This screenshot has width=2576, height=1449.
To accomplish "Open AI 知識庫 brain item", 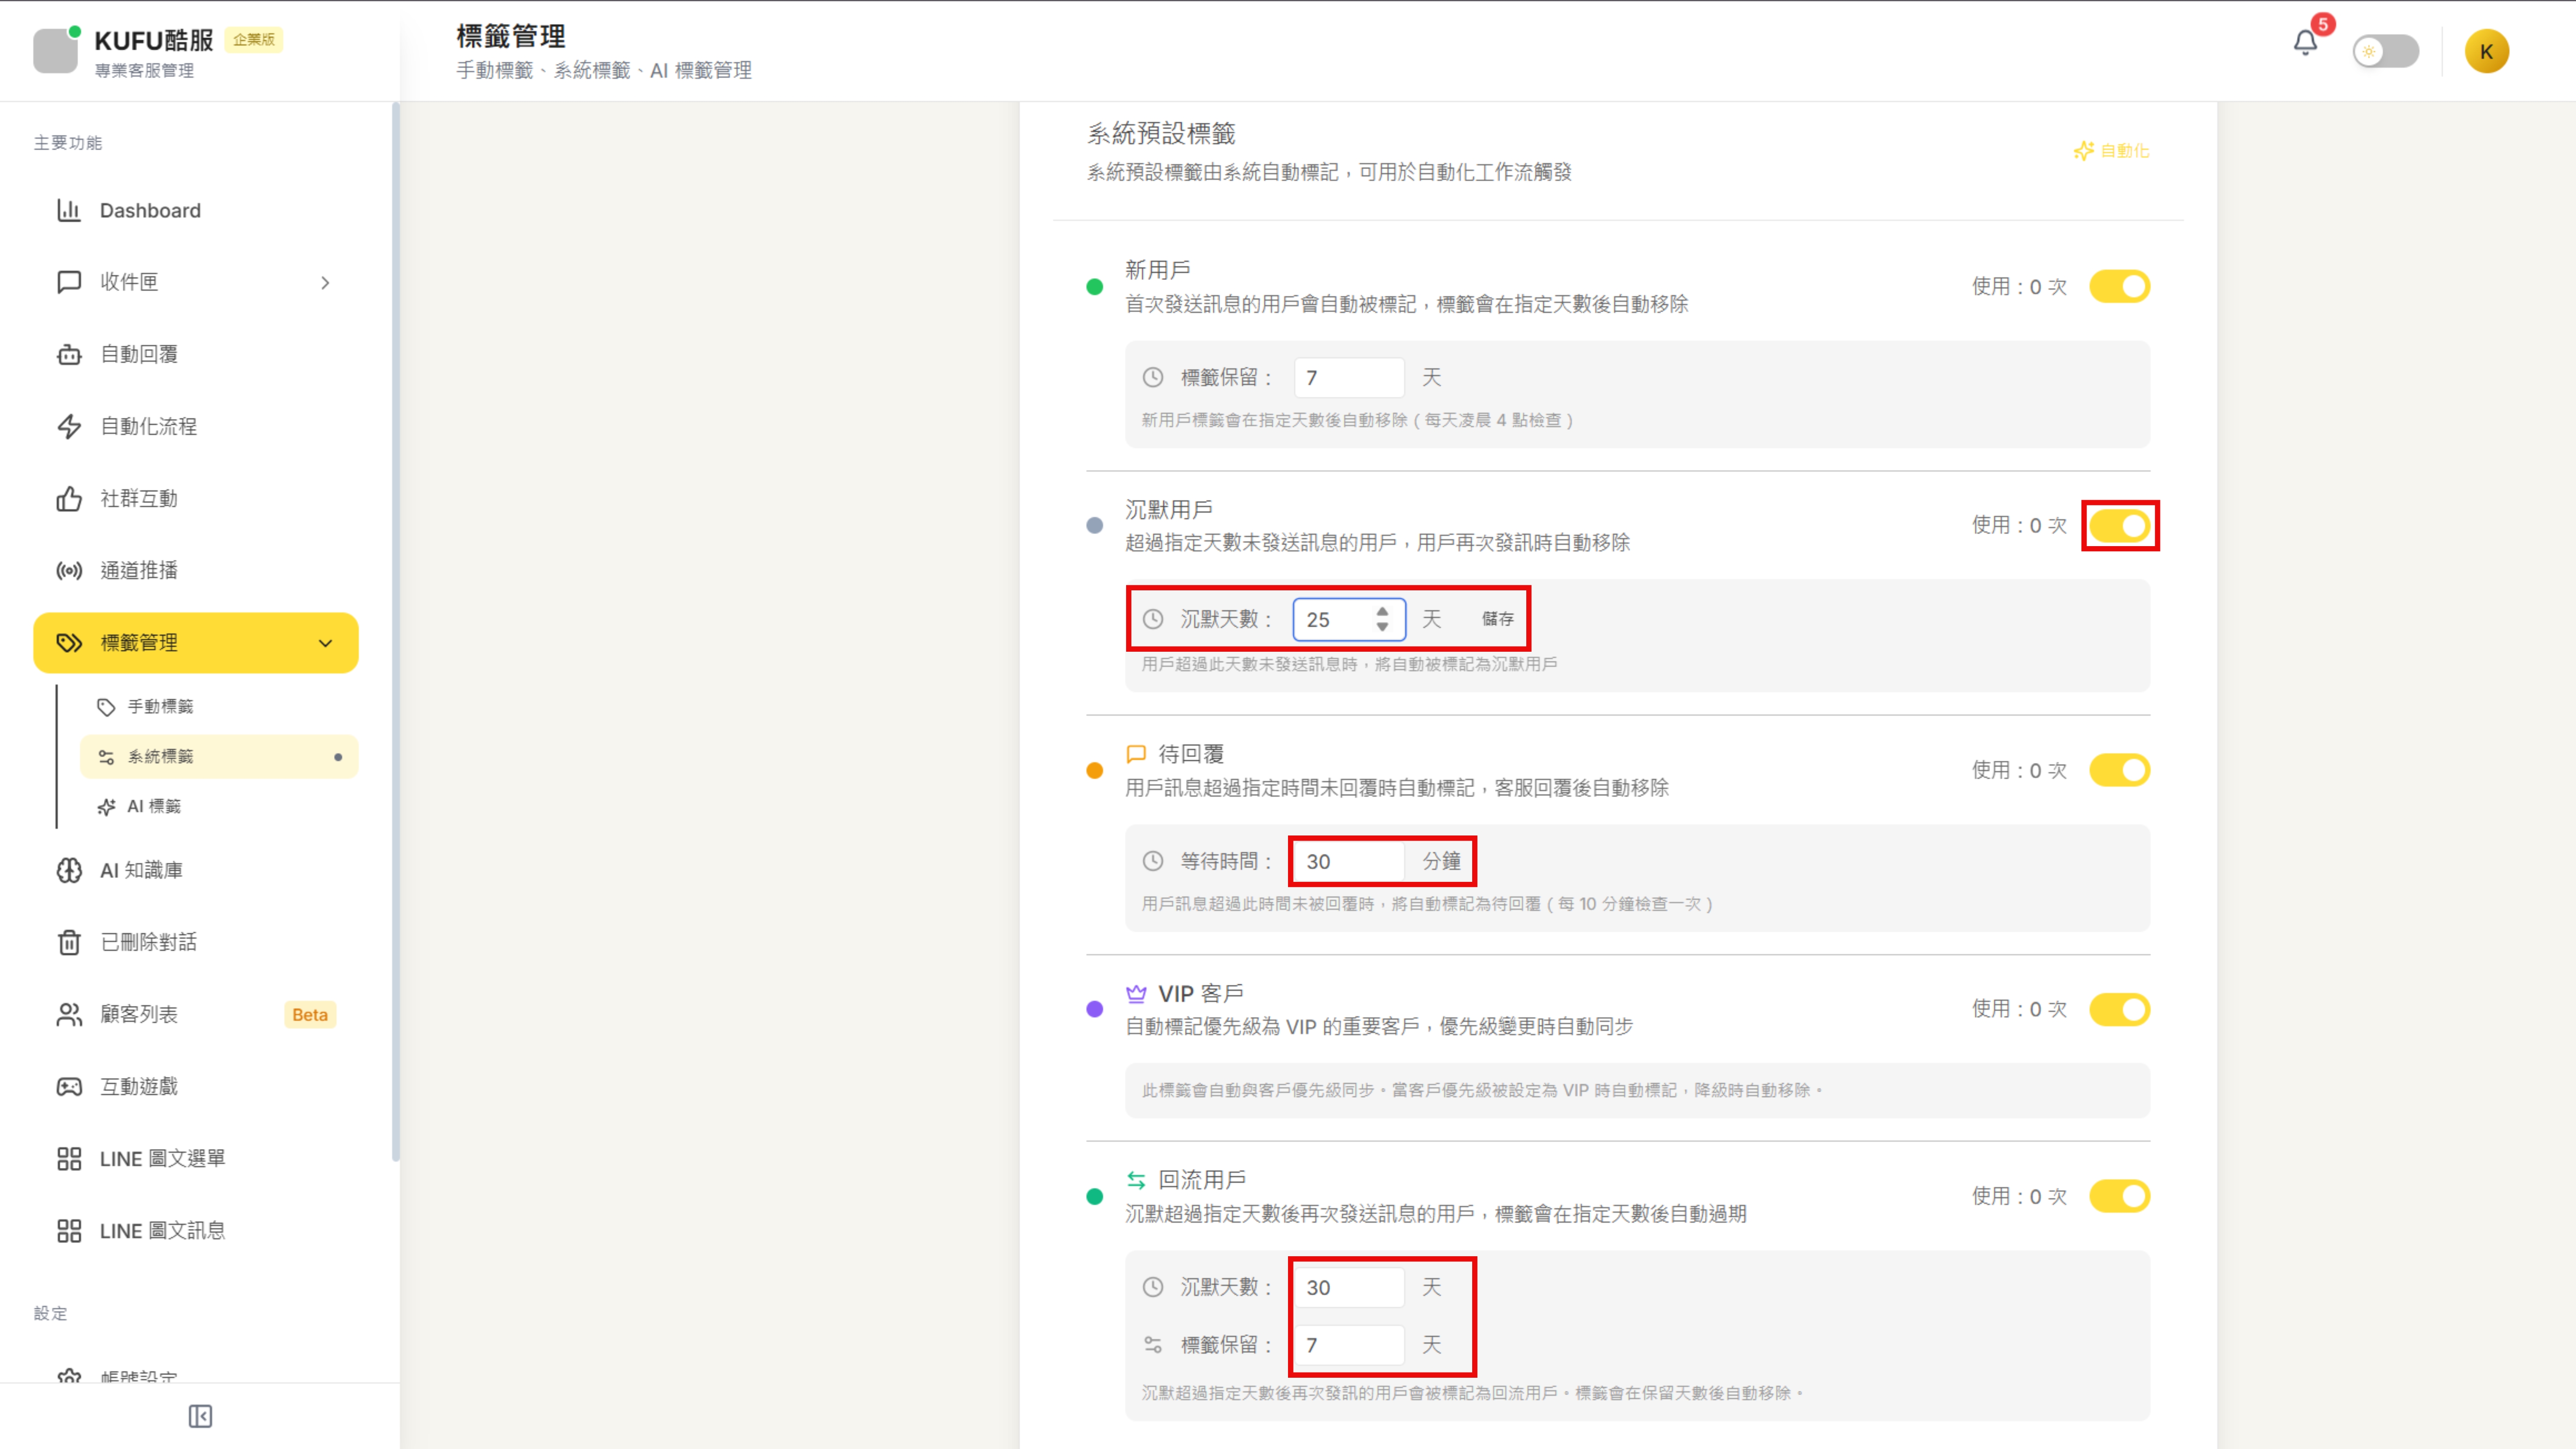I will coord(141,870).
